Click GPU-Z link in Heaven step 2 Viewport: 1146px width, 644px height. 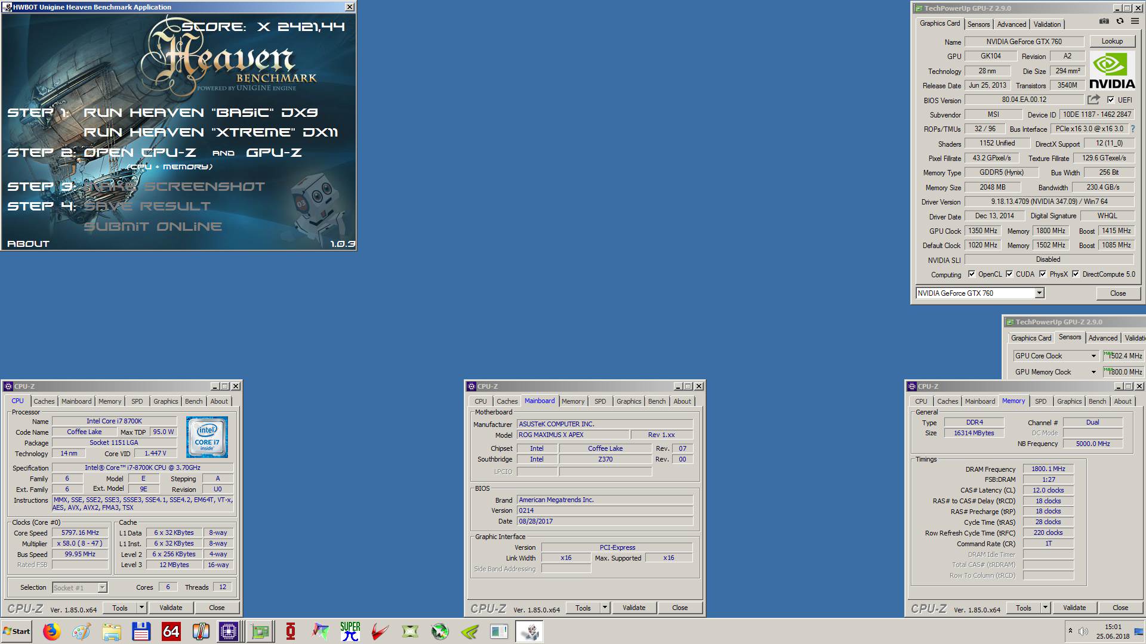coord(274,153)
